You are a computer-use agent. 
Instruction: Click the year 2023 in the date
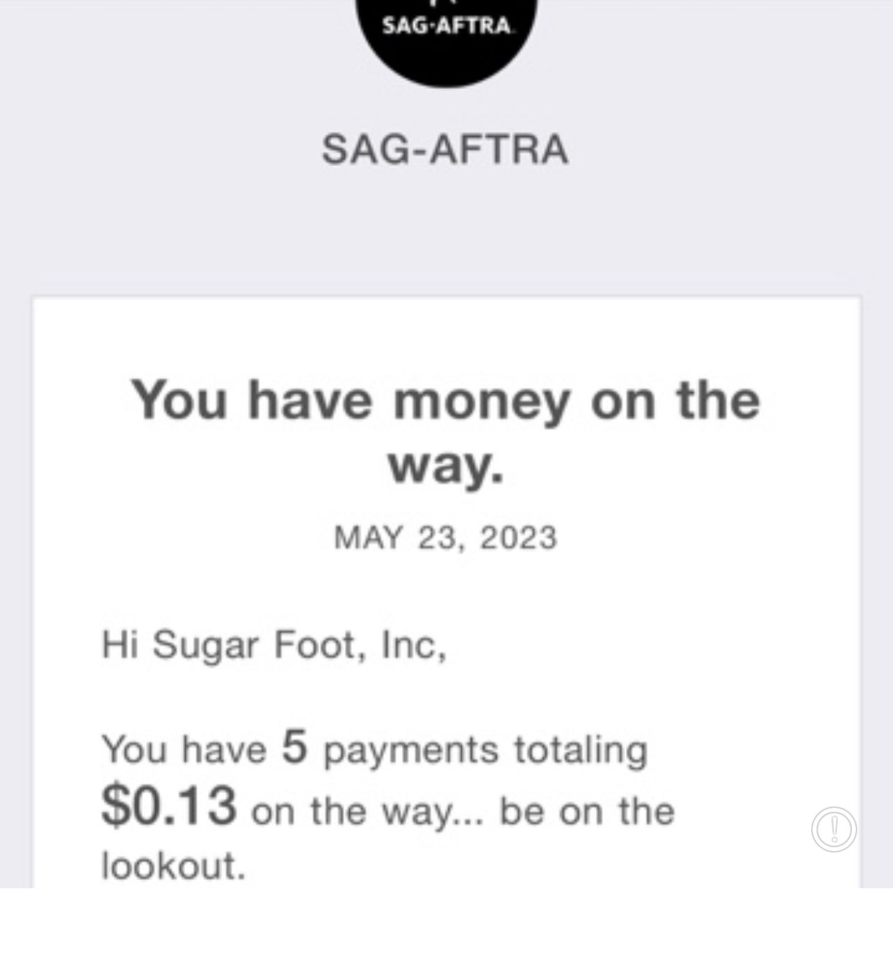tap(518, 538)
